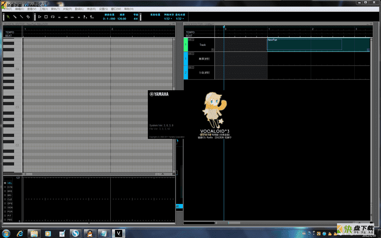The height and width of the screenshot is (238, 381).
Task: Set end marker flag icon
Action: (92, 17)
